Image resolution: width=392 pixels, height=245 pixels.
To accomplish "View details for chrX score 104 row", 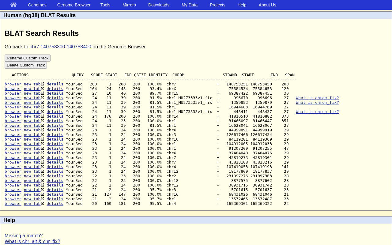I will (55, 89).
